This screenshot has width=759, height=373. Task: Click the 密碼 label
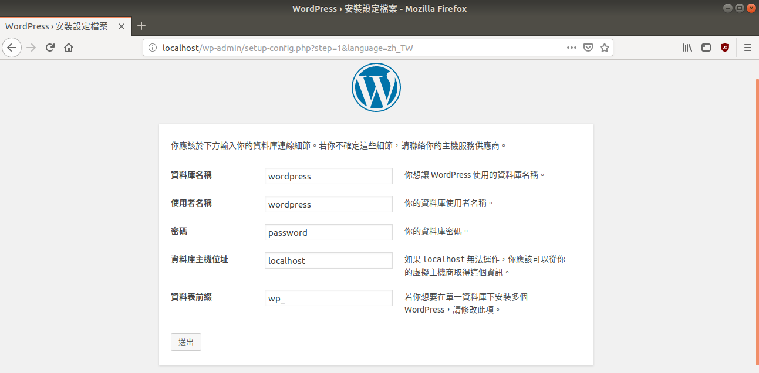tap(179, 231)
